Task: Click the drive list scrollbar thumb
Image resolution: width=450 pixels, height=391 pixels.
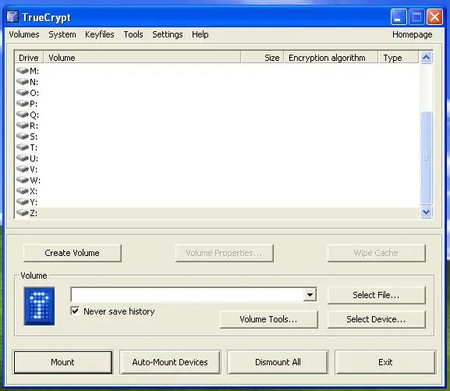Action: coord(426,158)
